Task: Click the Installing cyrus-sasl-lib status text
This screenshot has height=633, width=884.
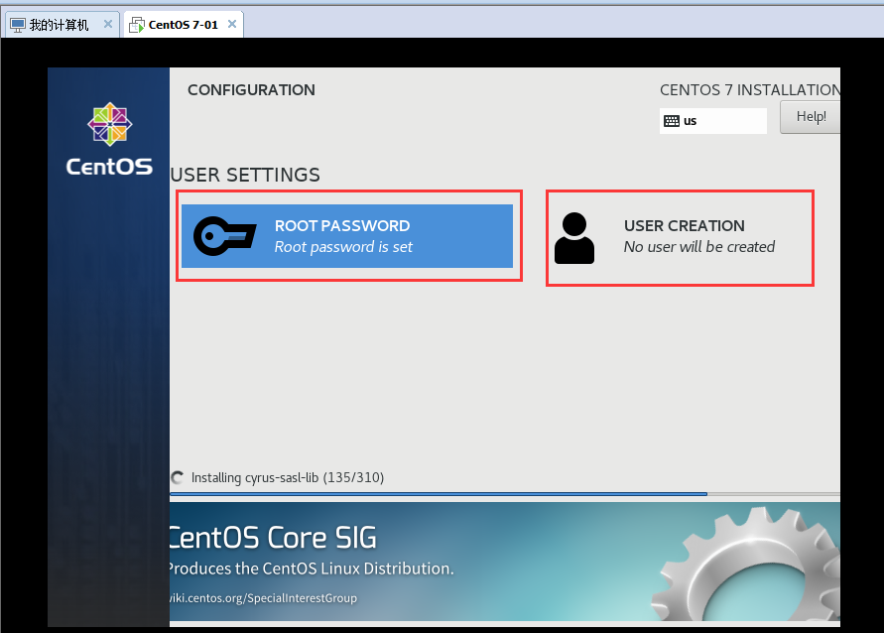Action: (288, 478)
